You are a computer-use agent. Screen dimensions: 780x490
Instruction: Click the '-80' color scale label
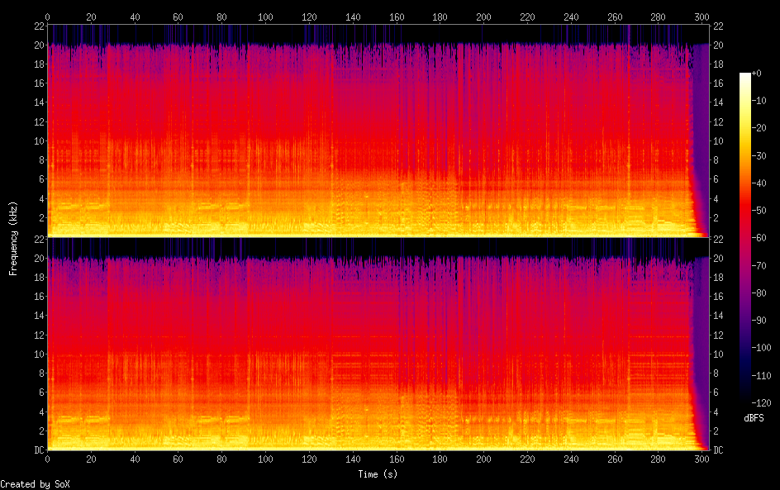pyautogui.click(x=759, y=293)
